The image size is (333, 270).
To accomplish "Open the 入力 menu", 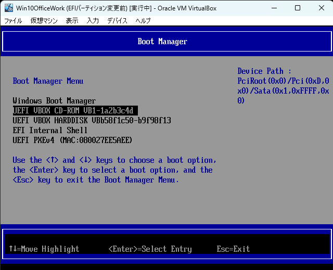I will (93, 21).
